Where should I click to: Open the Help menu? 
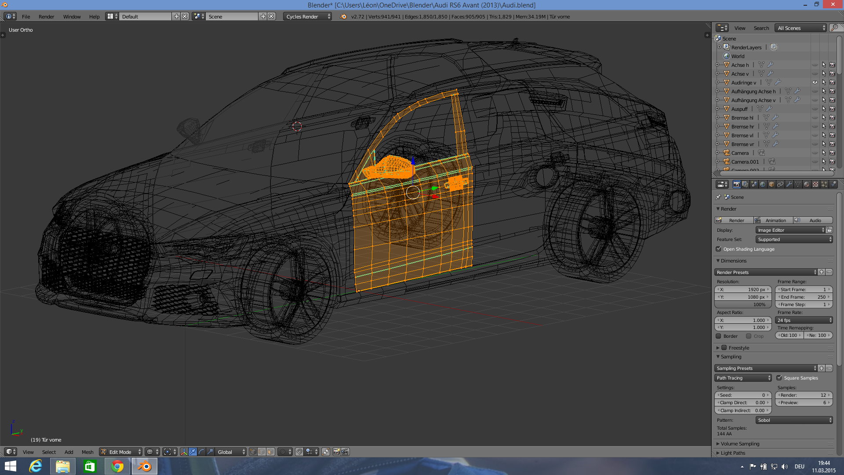pos(94,16)
